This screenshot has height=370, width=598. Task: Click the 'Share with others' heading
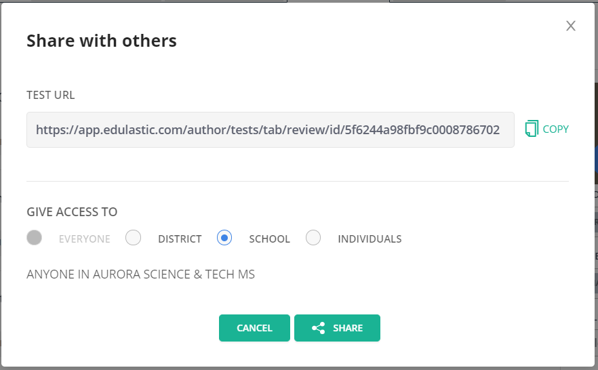tap(102, 41)
